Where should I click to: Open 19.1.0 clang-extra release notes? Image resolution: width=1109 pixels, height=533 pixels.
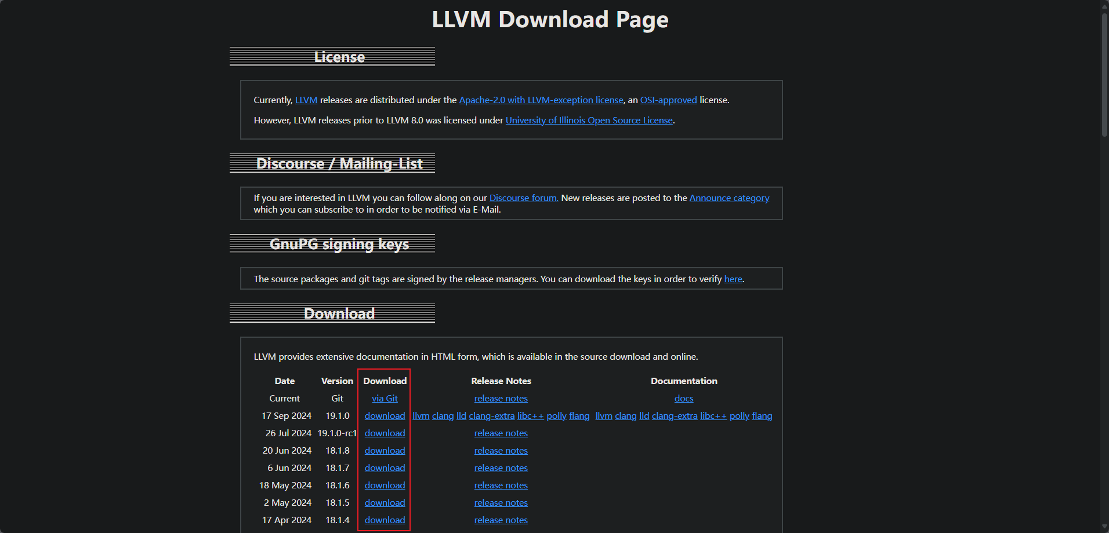tap(492, 416)
